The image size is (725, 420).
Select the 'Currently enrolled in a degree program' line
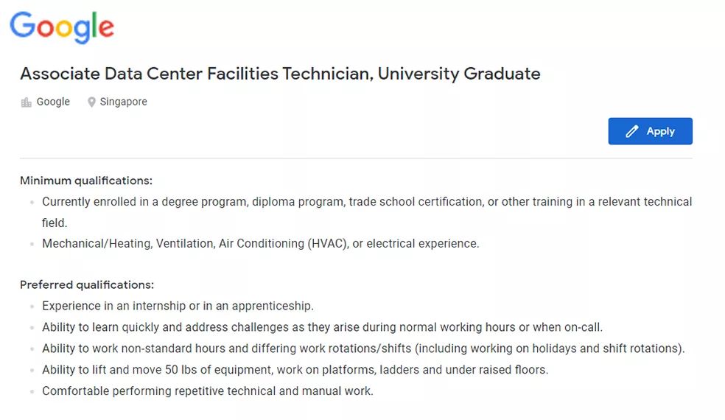(367, 212)
